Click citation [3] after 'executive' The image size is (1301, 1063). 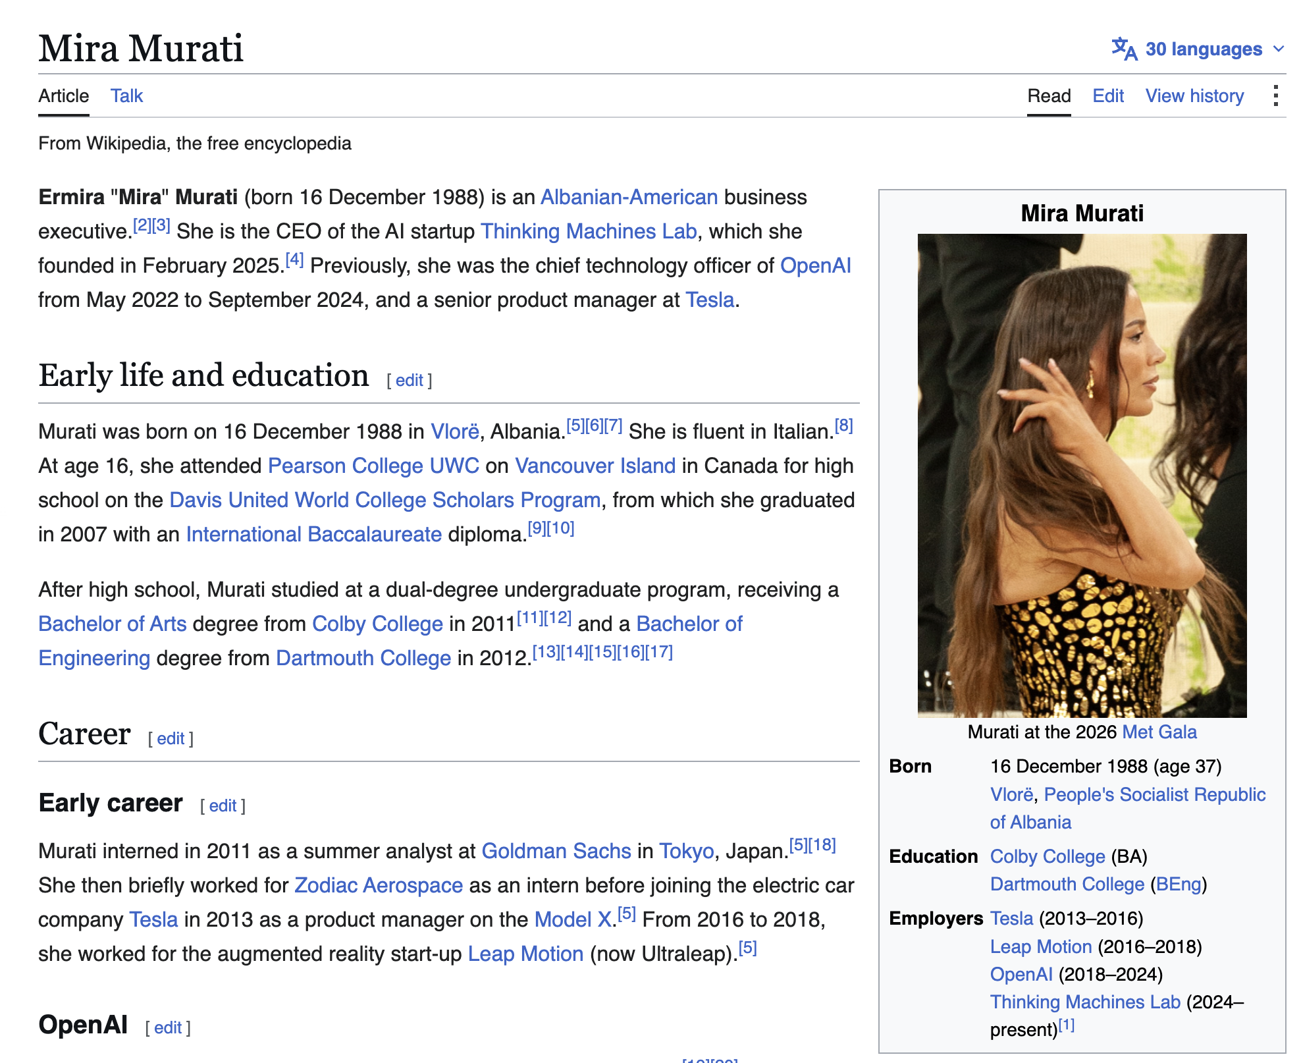[161, 225]
